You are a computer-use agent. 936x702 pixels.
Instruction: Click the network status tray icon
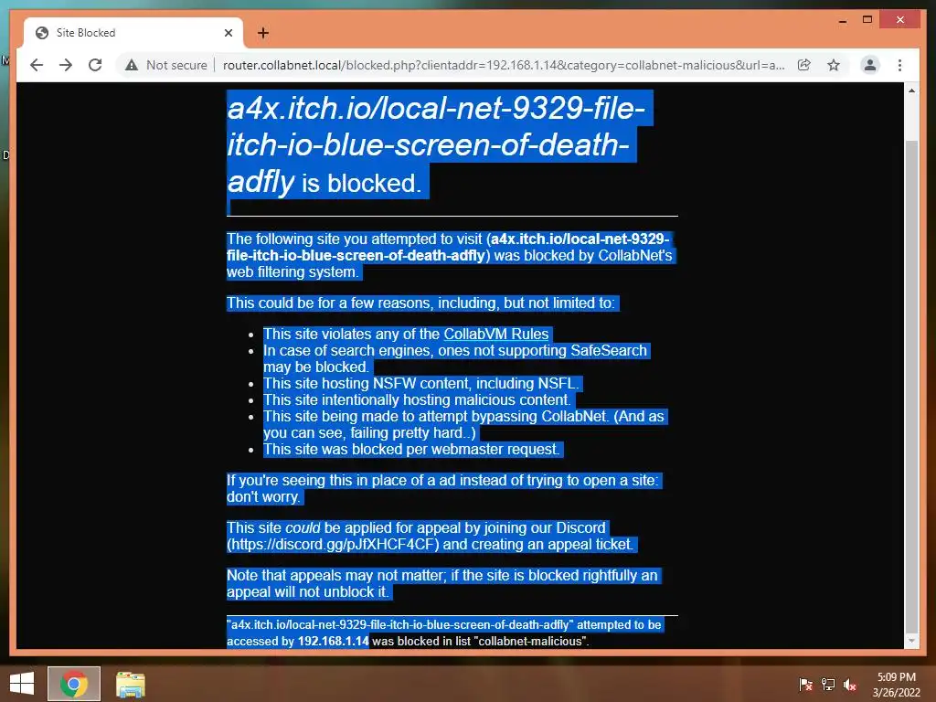828,685
